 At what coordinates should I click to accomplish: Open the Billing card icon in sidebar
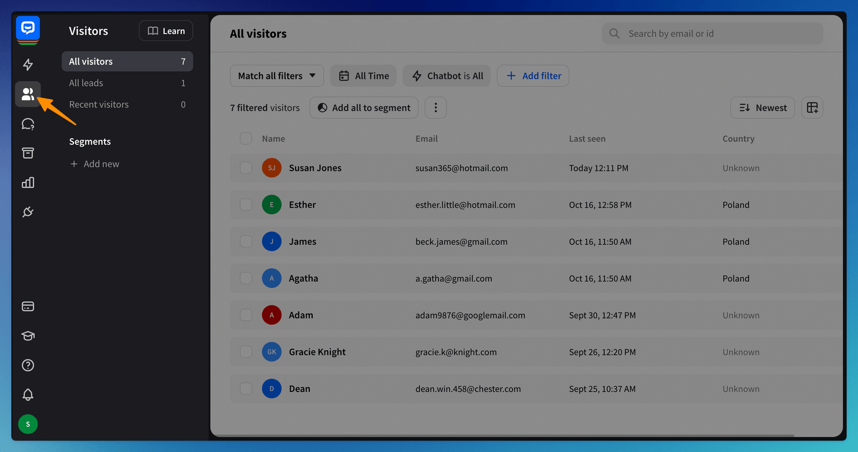(x=28, y=306)
